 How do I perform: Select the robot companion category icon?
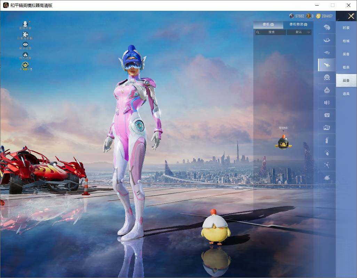[327, 90]
